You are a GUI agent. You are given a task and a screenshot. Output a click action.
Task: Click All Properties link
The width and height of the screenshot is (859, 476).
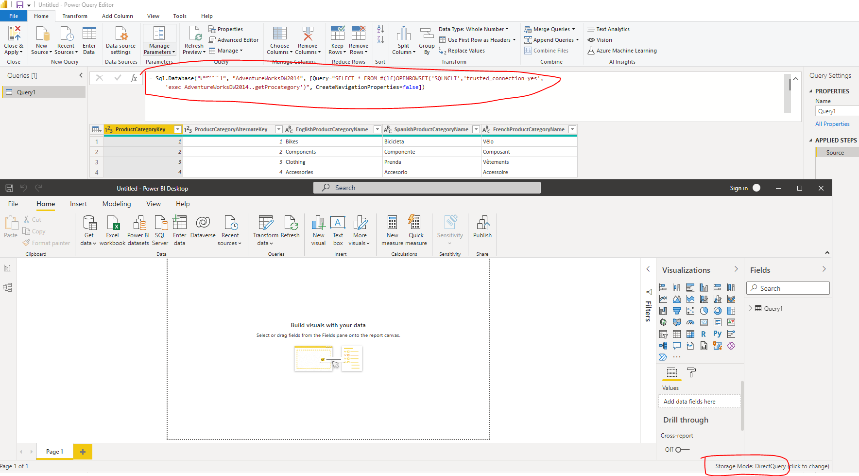832,124
